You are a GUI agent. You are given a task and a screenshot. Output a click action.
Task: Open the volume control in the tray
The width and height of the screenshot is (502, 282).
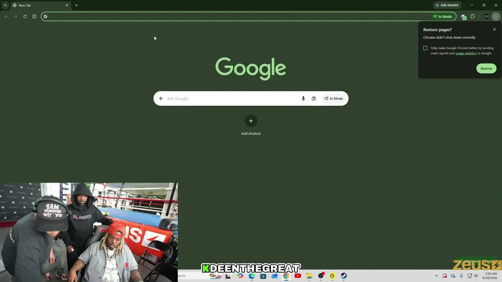point(476,276)
